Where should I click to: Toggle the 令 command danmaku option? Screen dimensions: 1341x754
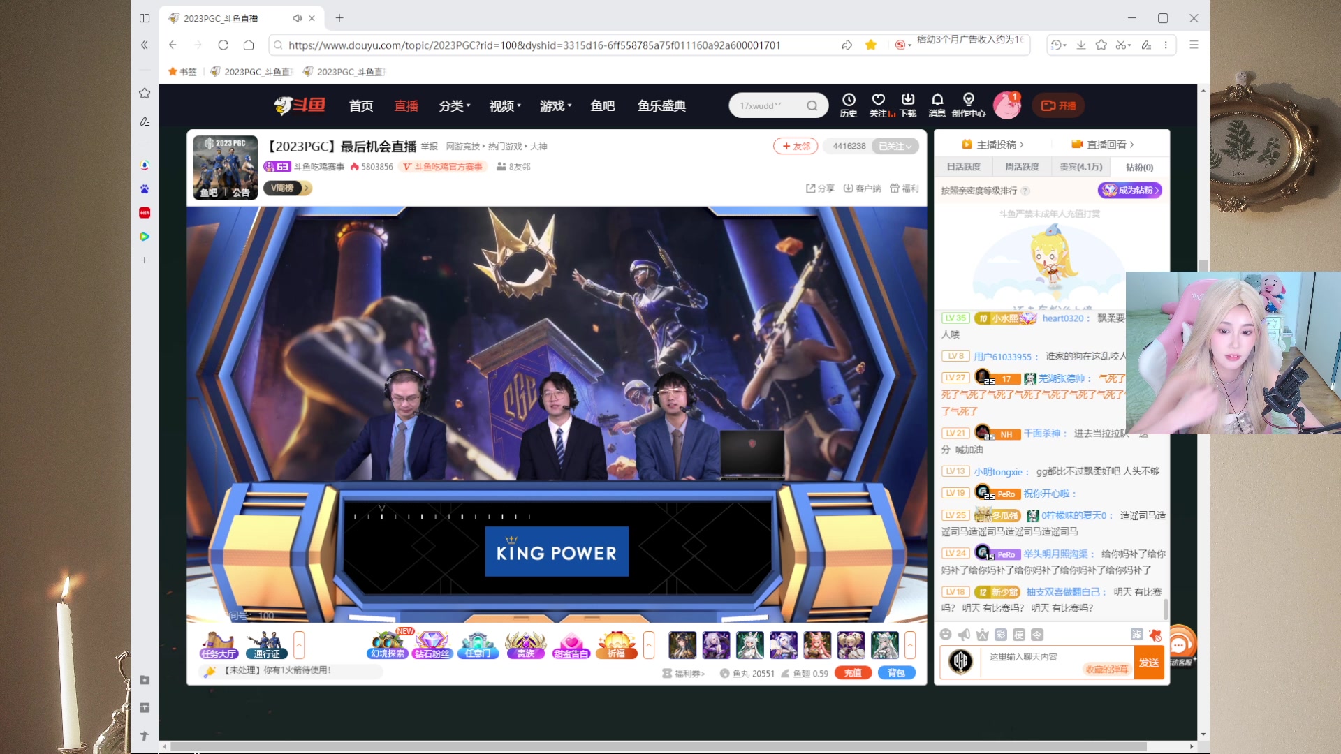tap(1037, 634)
